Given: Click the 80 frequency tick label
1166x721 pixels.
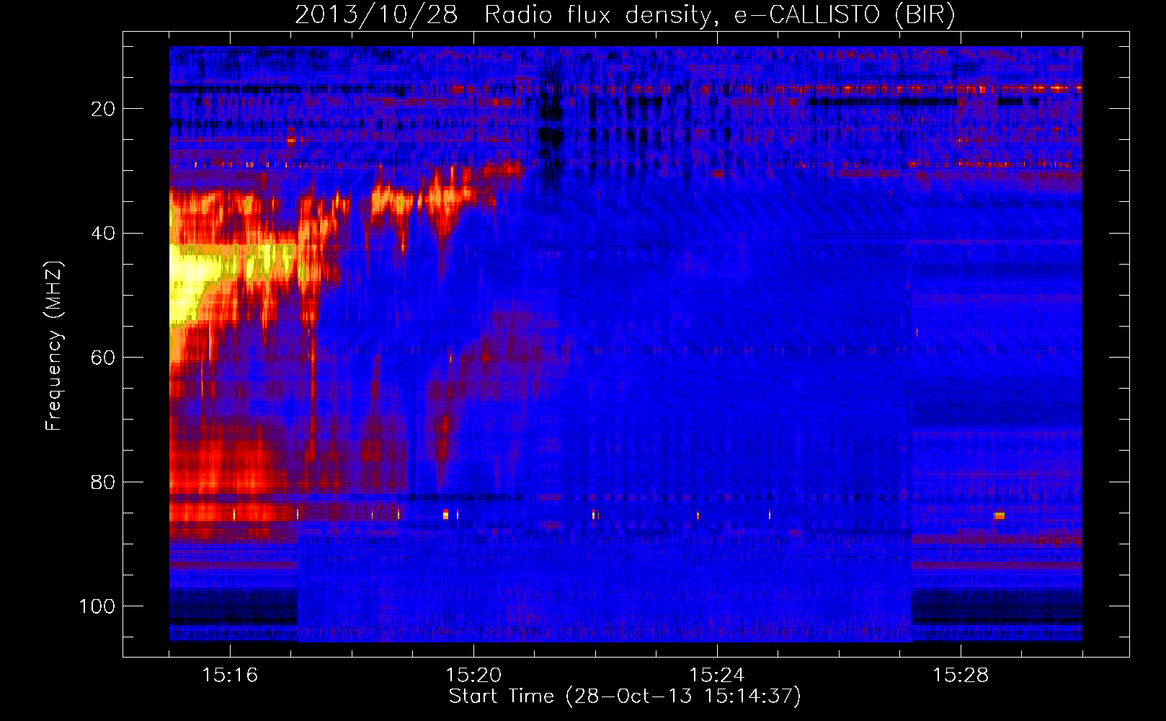Looking at the screenshot, I should [103, 482].
